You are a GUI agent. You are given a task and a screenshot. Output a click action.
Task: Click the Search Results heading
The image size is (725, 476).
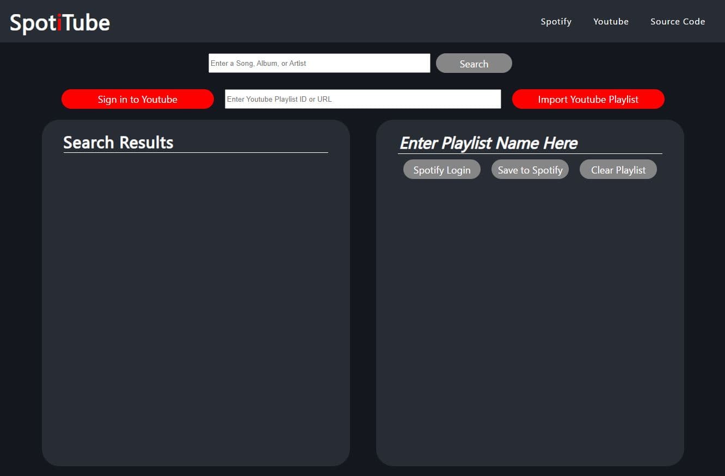coord(118,143)
